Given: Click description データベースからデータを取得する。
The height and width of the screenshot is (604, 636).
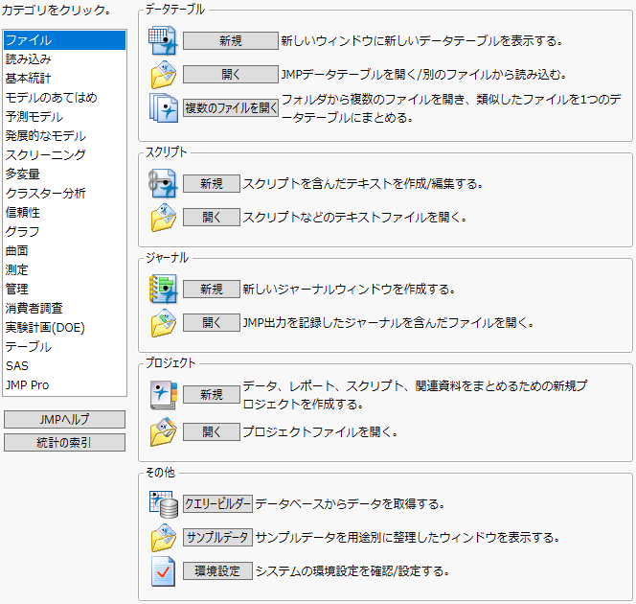Looking at the screenshot, I should click(350, 504).
